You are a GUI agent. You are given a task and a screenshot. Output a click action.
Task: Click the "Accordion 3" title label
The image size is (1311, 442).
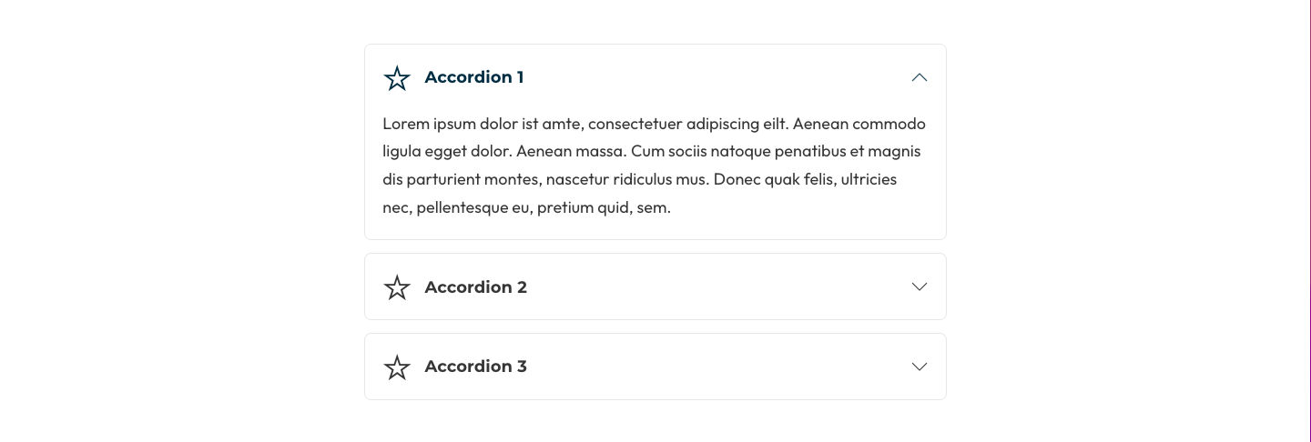pyautogui.click(x=475, y=367)
